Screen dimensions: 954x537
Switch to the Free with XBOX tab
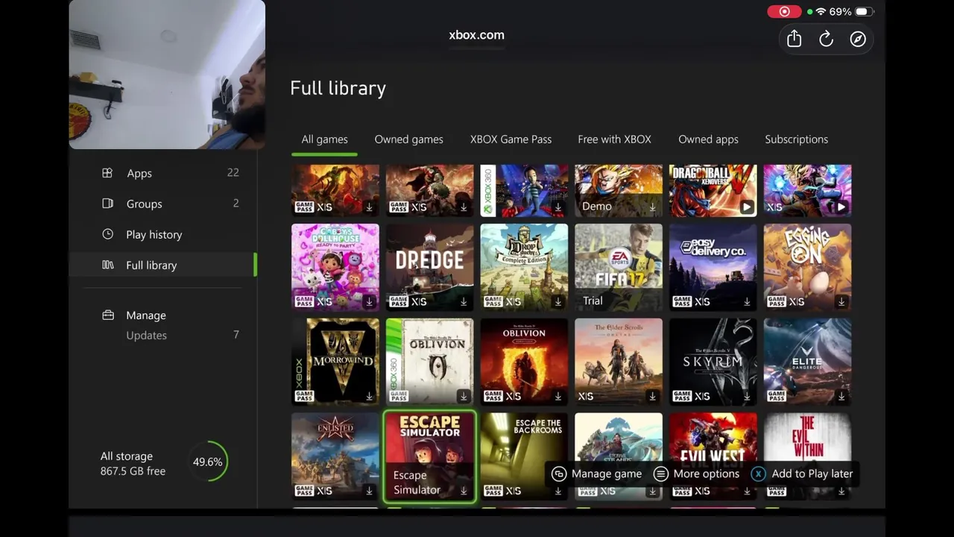click(614, 139)
